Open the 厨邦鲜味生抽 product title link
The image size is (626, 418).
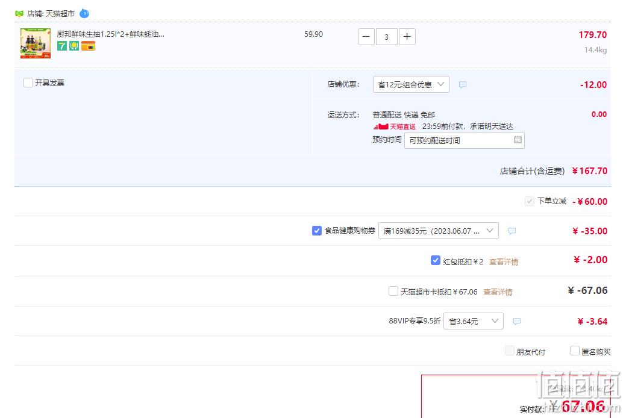coord(111,34)
